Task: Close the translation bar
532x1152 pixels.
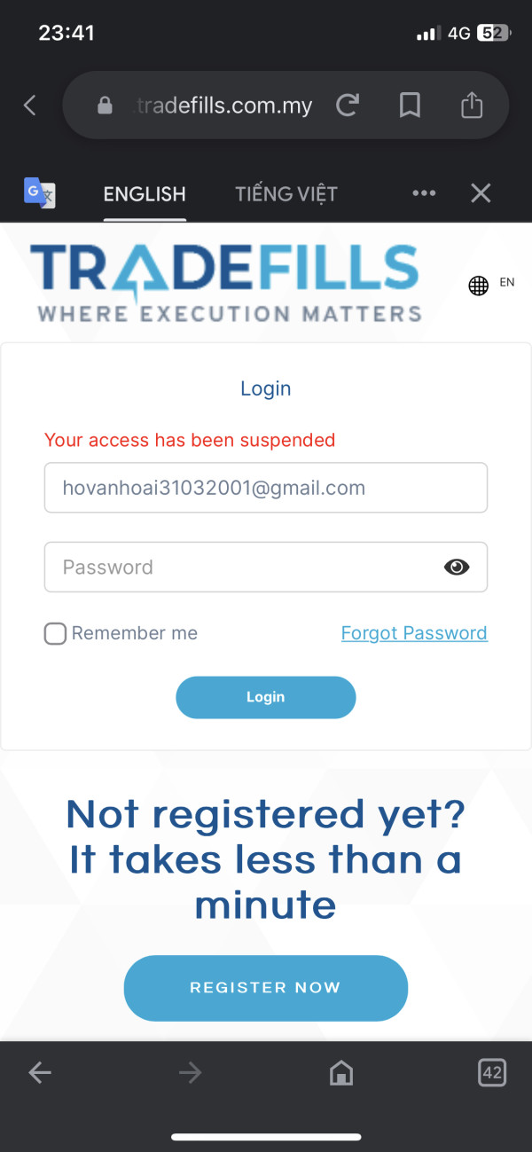Action: point(481,193)
